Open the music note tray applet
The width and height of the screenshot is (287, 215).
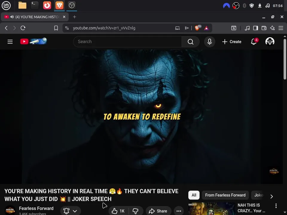click(x=267, y=6)
